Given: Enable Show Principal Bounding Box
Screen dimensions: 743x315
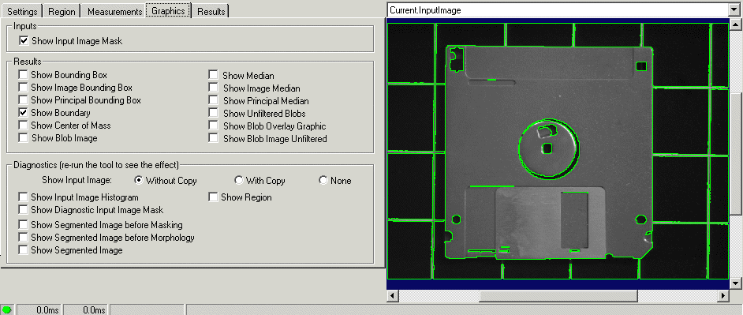Looking at the screenshot, I should coord(23,100).
